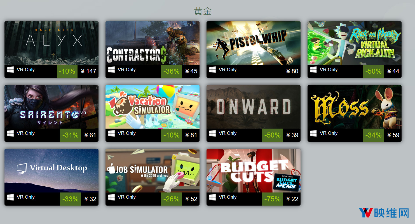Viewport: 415px width, 224px height.
Task: Click Windows icon under Onward tile
Action: coord(212,133)
